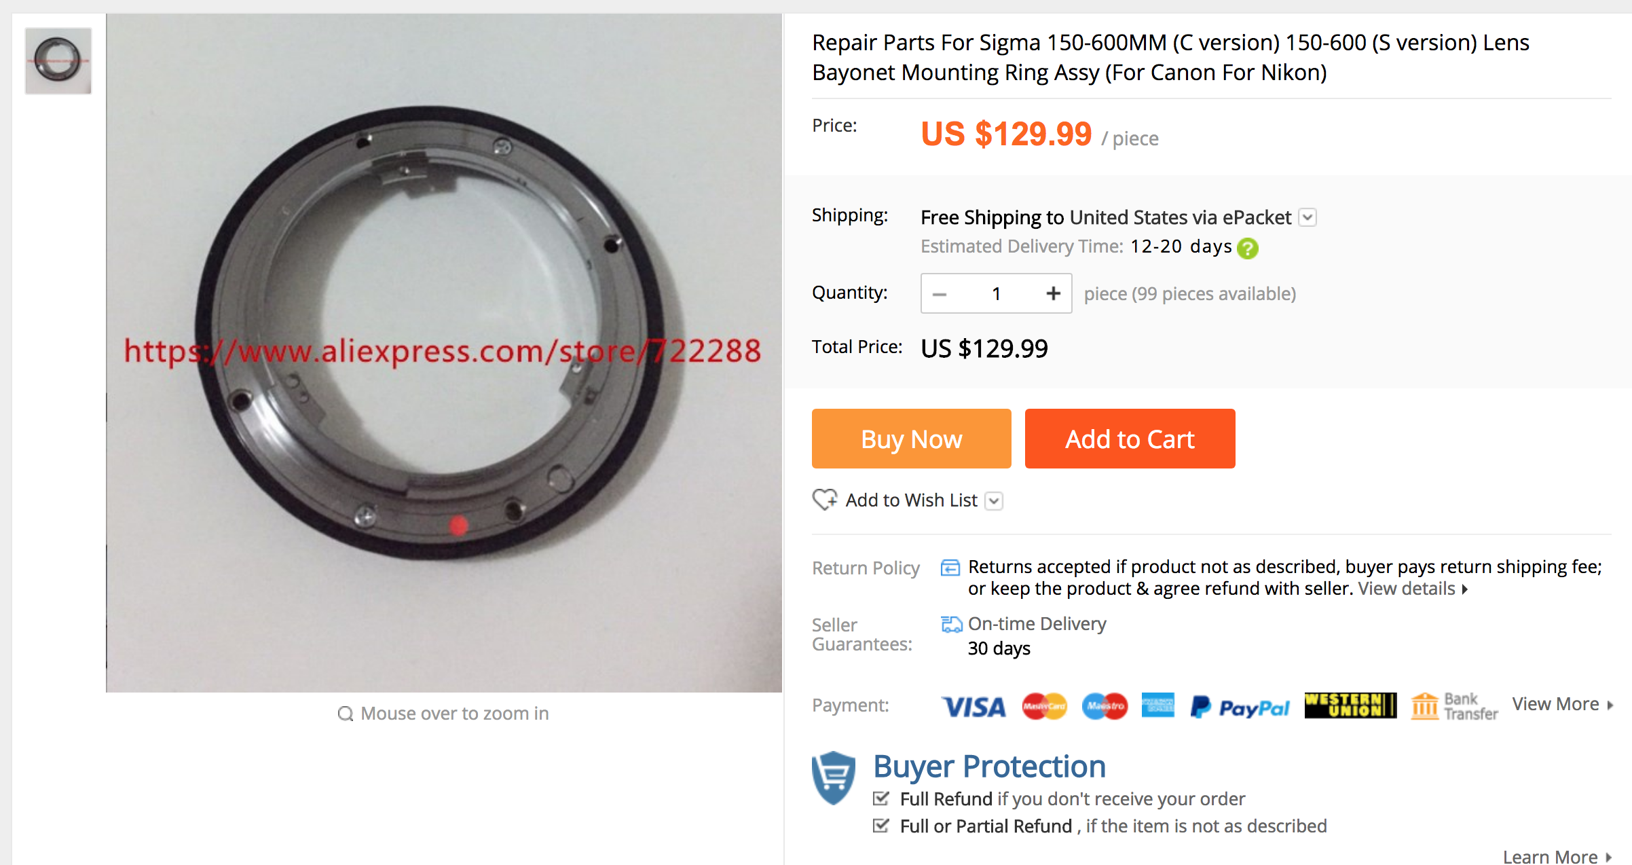Image resolution: width=1632 pixels, height=865 pixels.
Task: Click the Bank Transfer payment icon
Action: pos(1453,706)
